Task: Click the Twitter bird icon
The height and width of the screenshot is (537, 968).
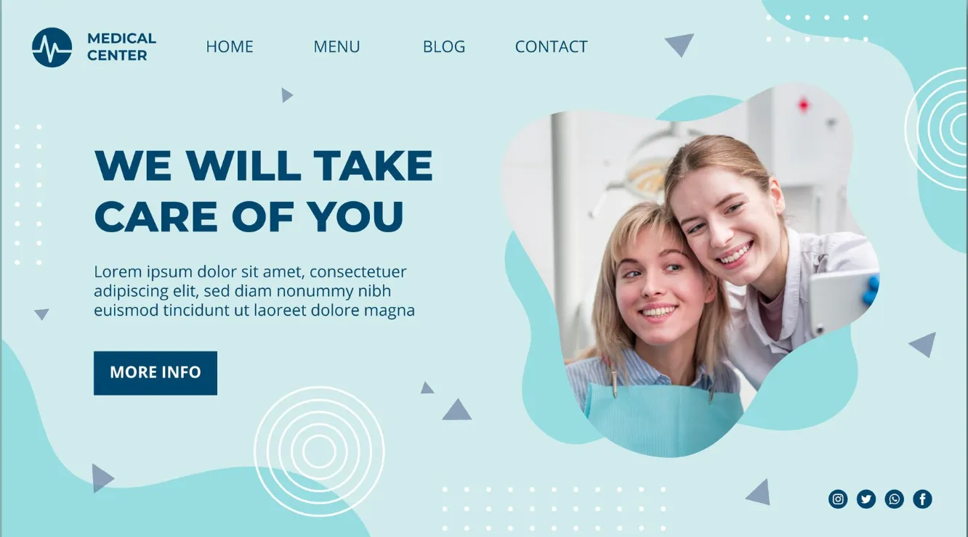Action: coord(866,499)
